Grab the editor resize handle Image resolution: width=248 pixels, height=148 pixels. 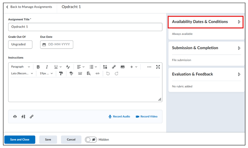160,99
